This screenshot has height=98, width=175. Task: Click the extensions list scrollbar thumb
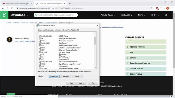[x=95, y=41]
